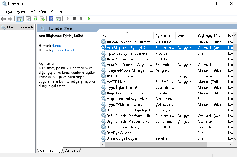Open the Eylem menu
237x157 pixels.
click(21, 12)
